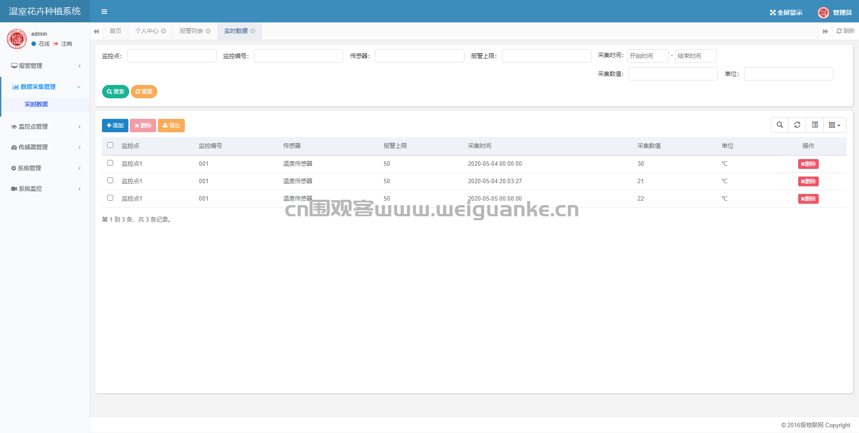Image resolution: width=859 pixels, height=433 pixels.
Task: Click the 刷新 refresh button
Action: [x=846, y=31]
